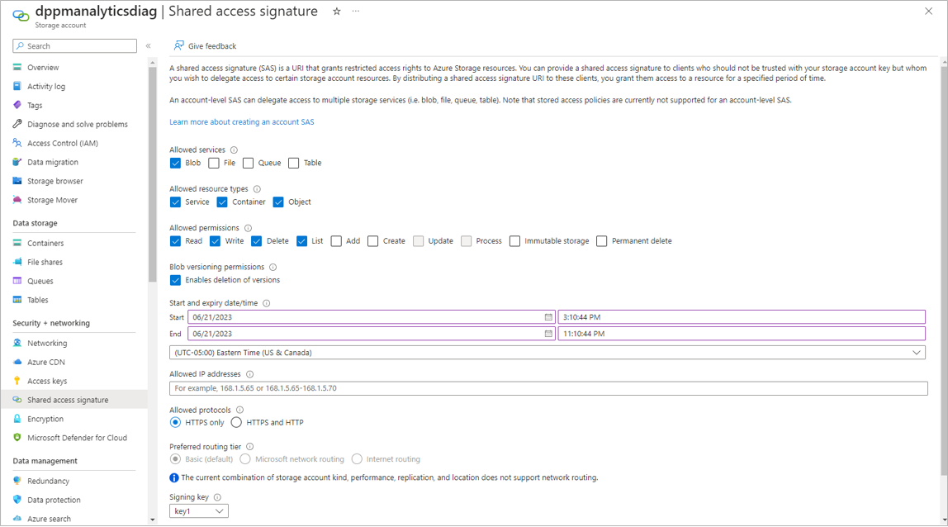Select the HTTPS and HTTP radio button

pos(236,422)
